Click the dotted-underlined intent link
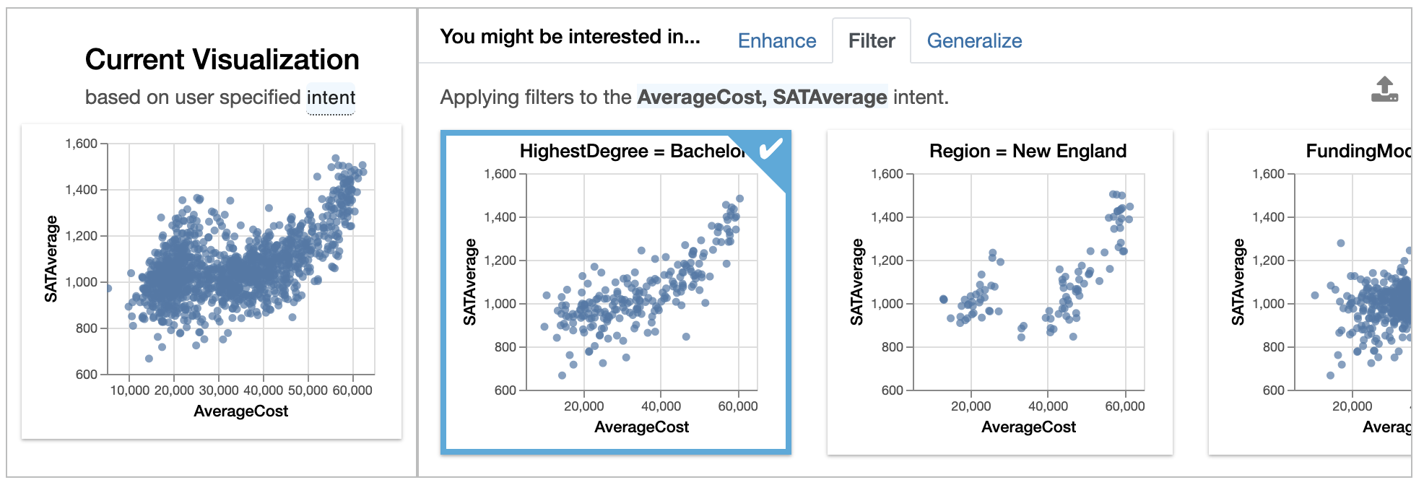Image resolution: width=1424 pixels, height=485 pixels. pyautogui.click(x=331, y=97)
